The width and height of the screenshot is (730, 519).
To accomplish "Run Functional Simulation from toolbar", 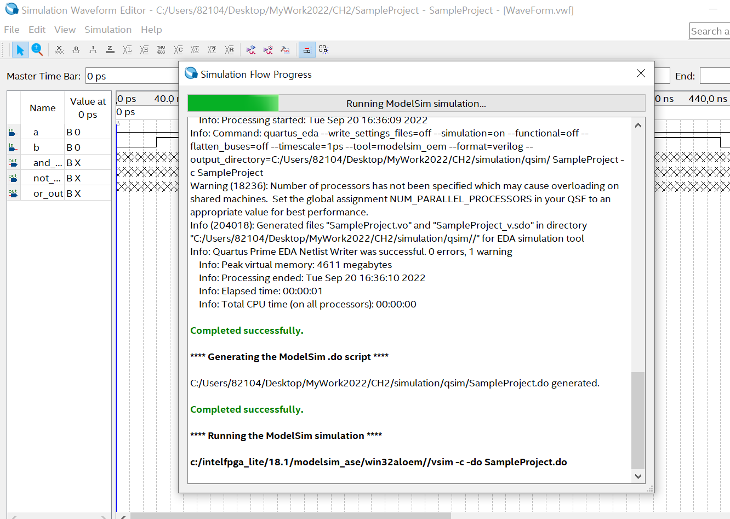I will click(x=251, y=50).
